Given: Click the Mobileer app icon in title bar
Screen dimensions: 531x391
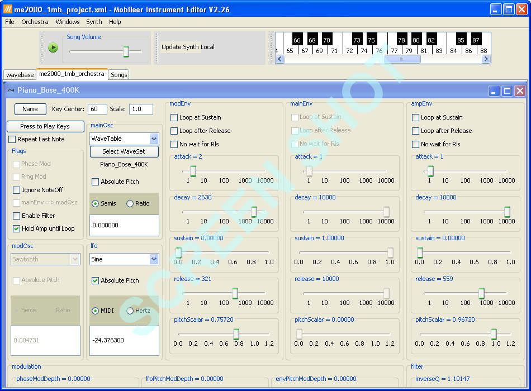Looking at the screenshot, I should [7, 9].
